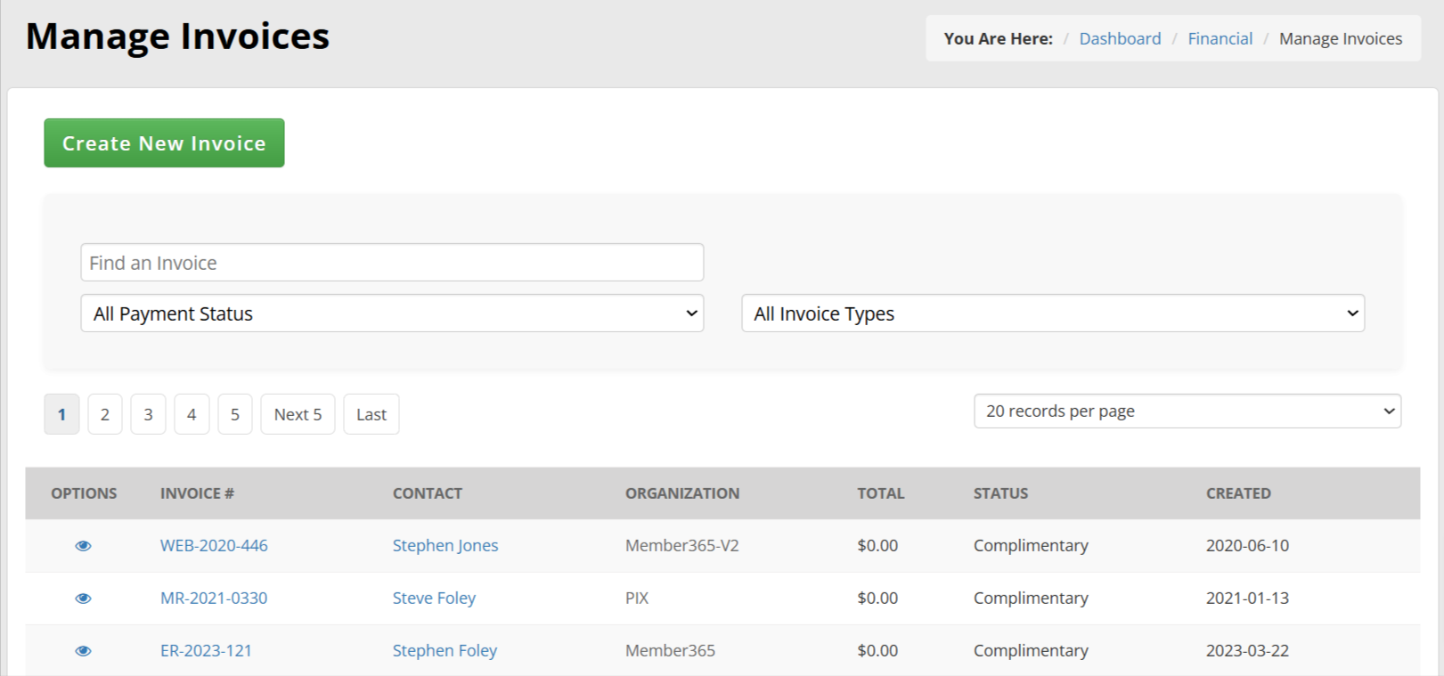Select page 4 in the pagination

(192, 415)
